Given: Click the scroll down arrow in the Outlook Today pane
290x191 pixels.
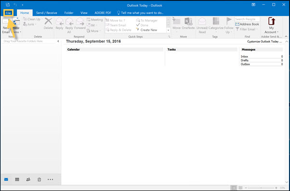Looking at the screenshot, I should [287, 182].
